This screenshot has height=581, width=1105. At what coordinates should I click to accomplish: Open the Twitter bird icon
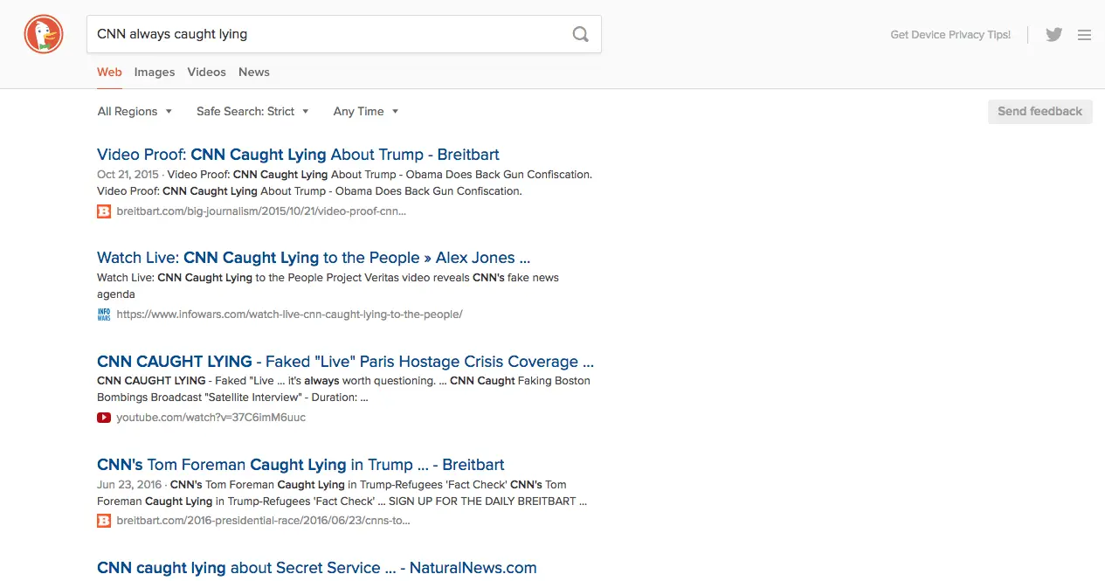tap(1054, 35)
